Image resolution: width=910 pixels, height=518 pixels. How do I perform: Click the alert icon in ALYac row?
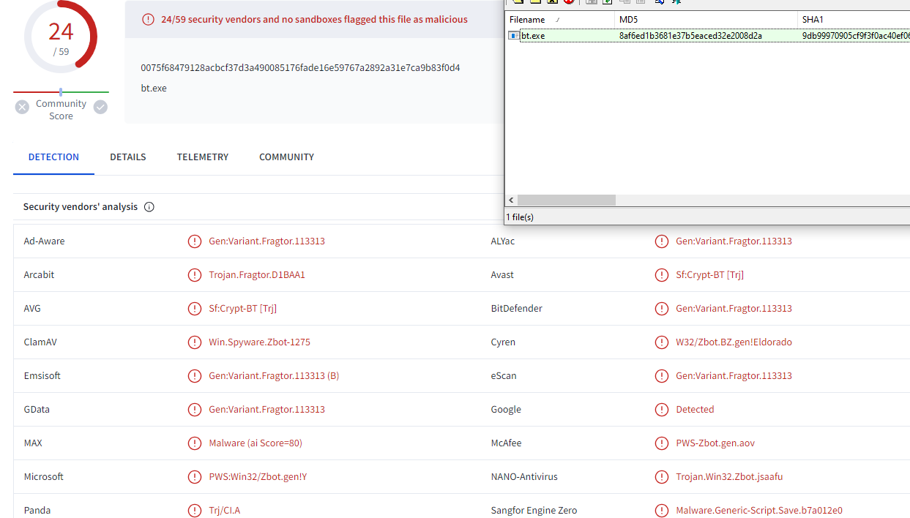point(662,241)
